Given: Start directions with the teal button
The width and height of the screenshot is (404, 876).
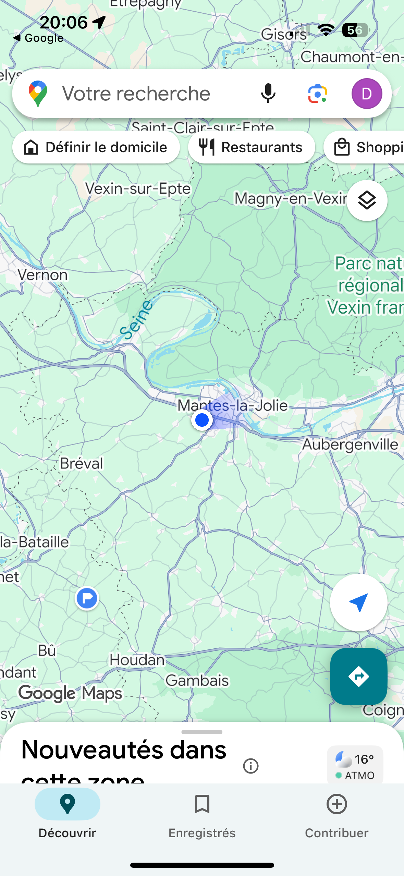Looking at the screenshot, I should point(358,676).
